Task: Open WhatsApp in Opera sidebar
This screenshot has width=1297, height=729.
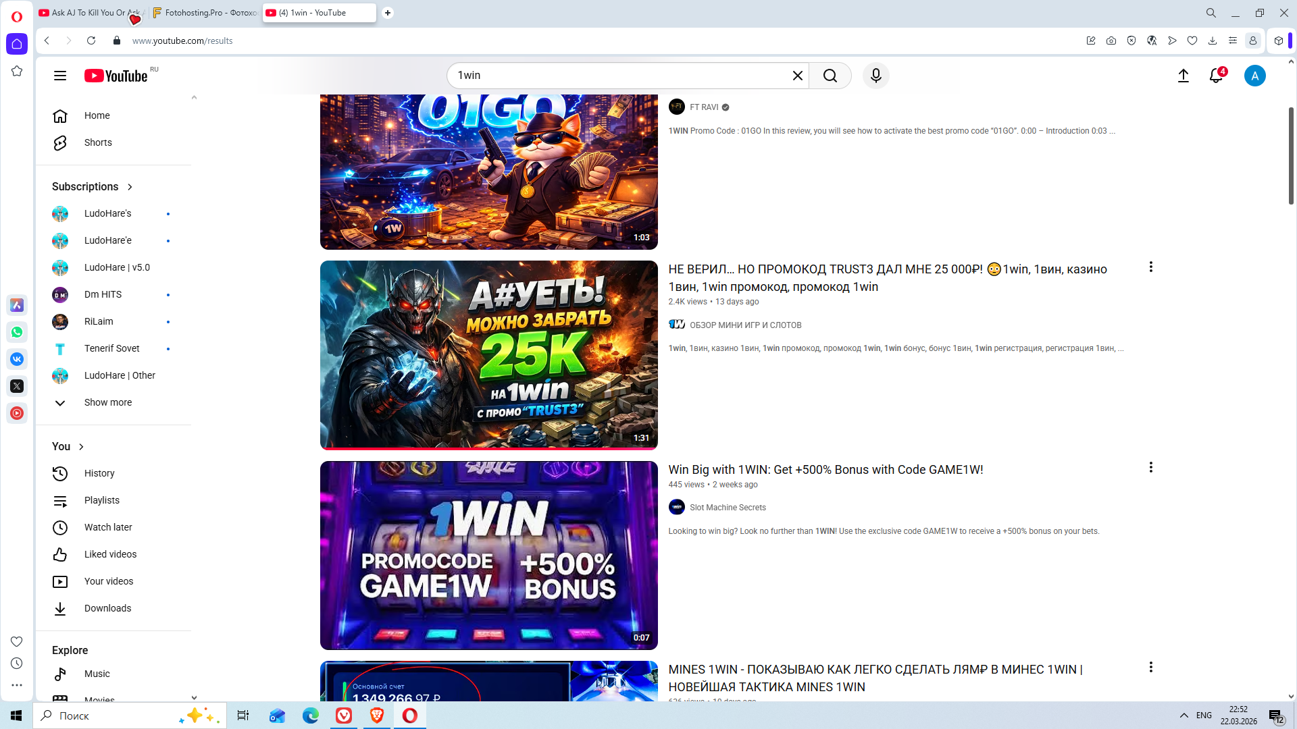Action: pyautogui.click(x=17, y=332)
